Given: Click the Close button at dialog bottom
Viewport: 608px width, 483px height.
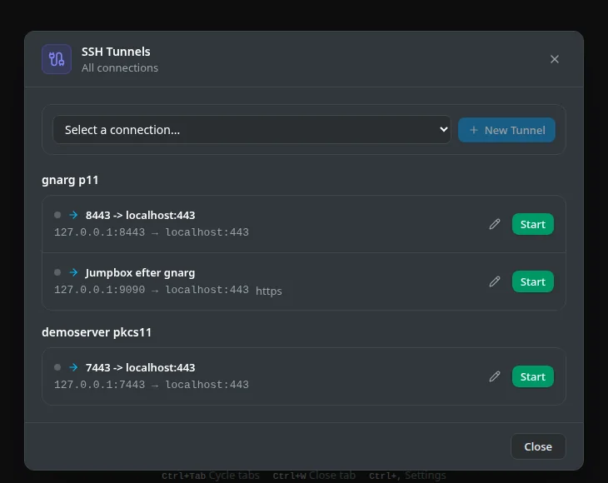Looking at the screenshot, I should [x=538, y=446].
